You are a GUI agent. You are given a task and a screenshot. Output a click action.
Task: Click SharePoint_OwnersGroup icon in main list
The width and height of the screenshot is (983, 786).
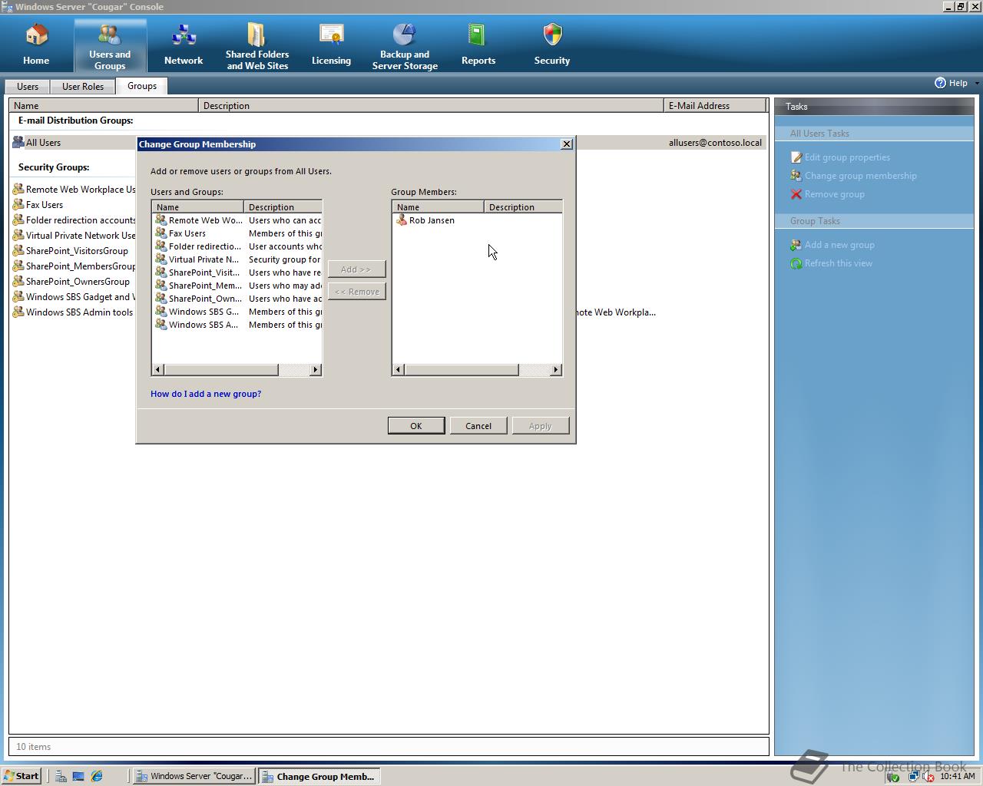coord(18,282)
